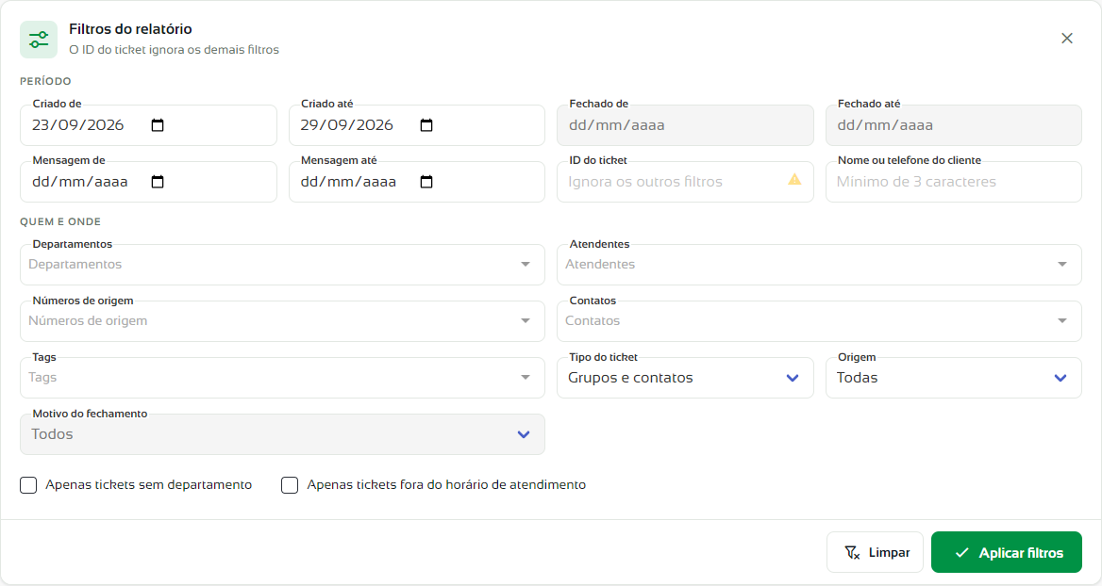Check Apenas tickets fora do horário de atendimento
The width and height of the screenshot is (1102, 586).
[290, 485]
